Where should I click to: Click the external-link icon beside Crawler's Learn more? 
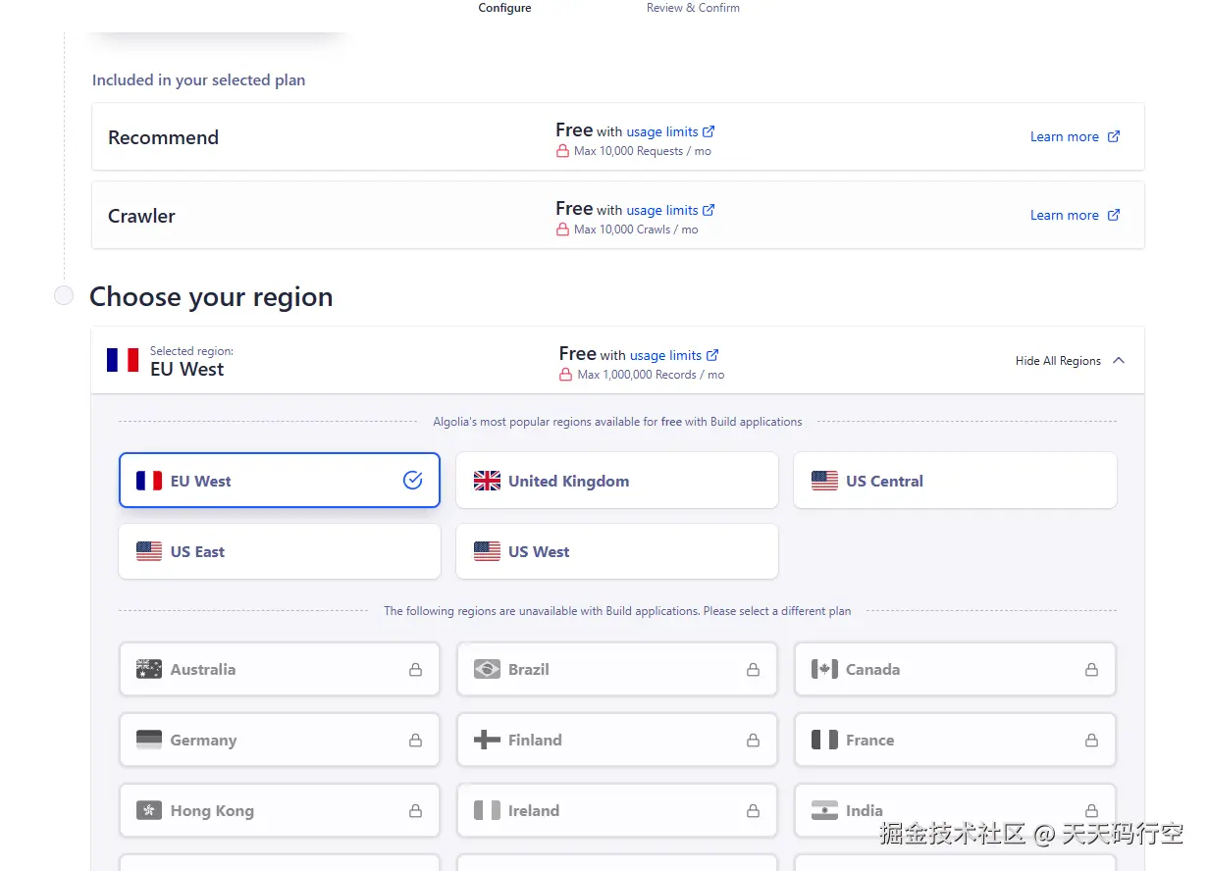coord(1114,216)
